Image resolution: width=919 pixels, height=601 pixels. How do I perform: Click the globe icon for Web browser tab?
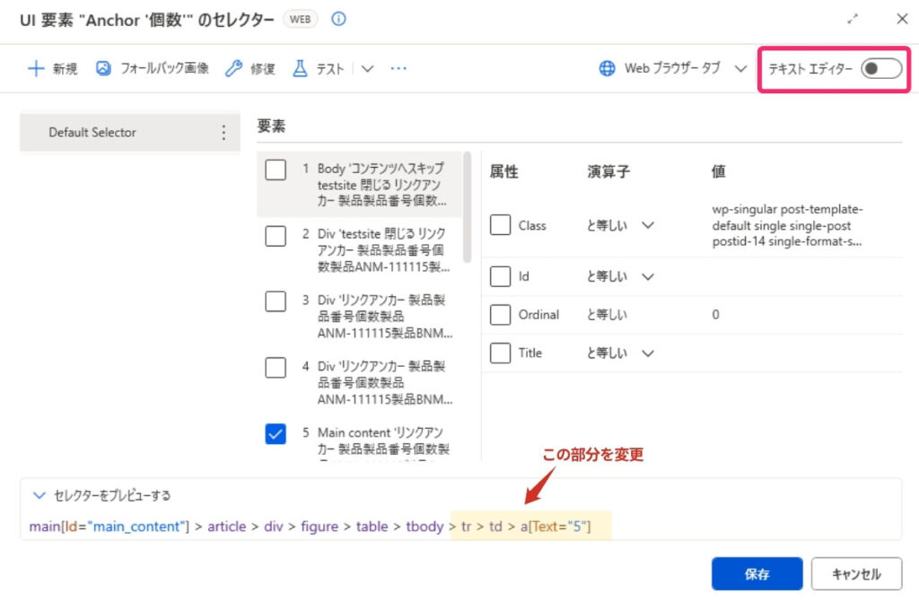coord(608,68)
